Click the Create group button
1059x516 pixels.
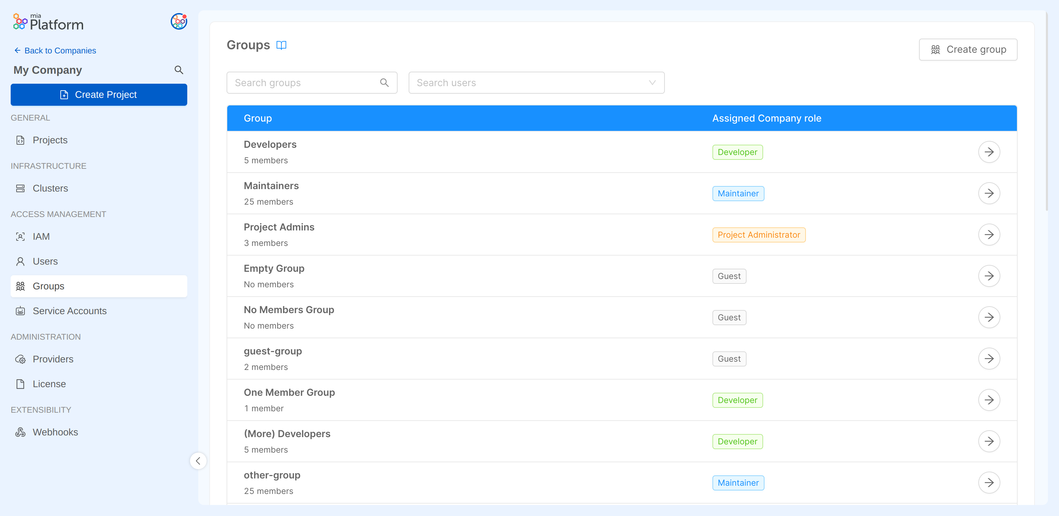(x=968, y=49)
